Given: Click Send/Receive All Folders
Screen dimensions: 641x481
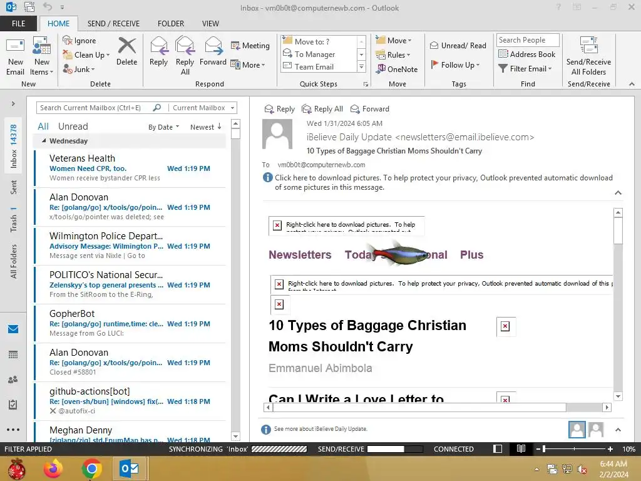Looking at the screenshot, I should (x=588, y=56).
